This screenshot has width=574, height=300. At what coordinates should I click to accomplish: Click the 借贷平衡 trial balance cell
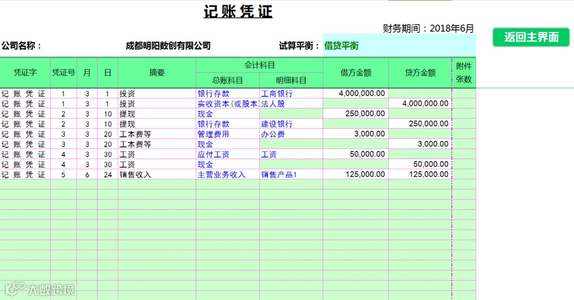pos(399,45)
